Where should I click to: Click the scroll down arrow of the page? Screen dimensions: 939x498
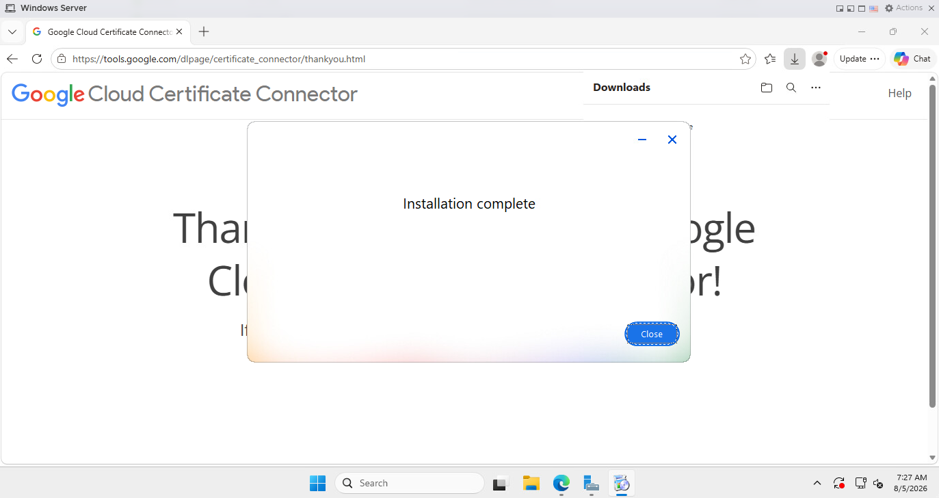point(932,458)
